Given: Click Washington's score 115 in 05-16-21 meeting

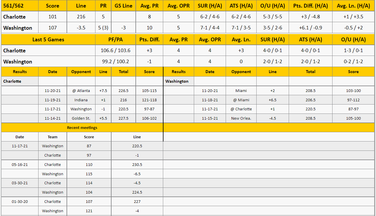Looking at the screenshot, I should (89, 174).
